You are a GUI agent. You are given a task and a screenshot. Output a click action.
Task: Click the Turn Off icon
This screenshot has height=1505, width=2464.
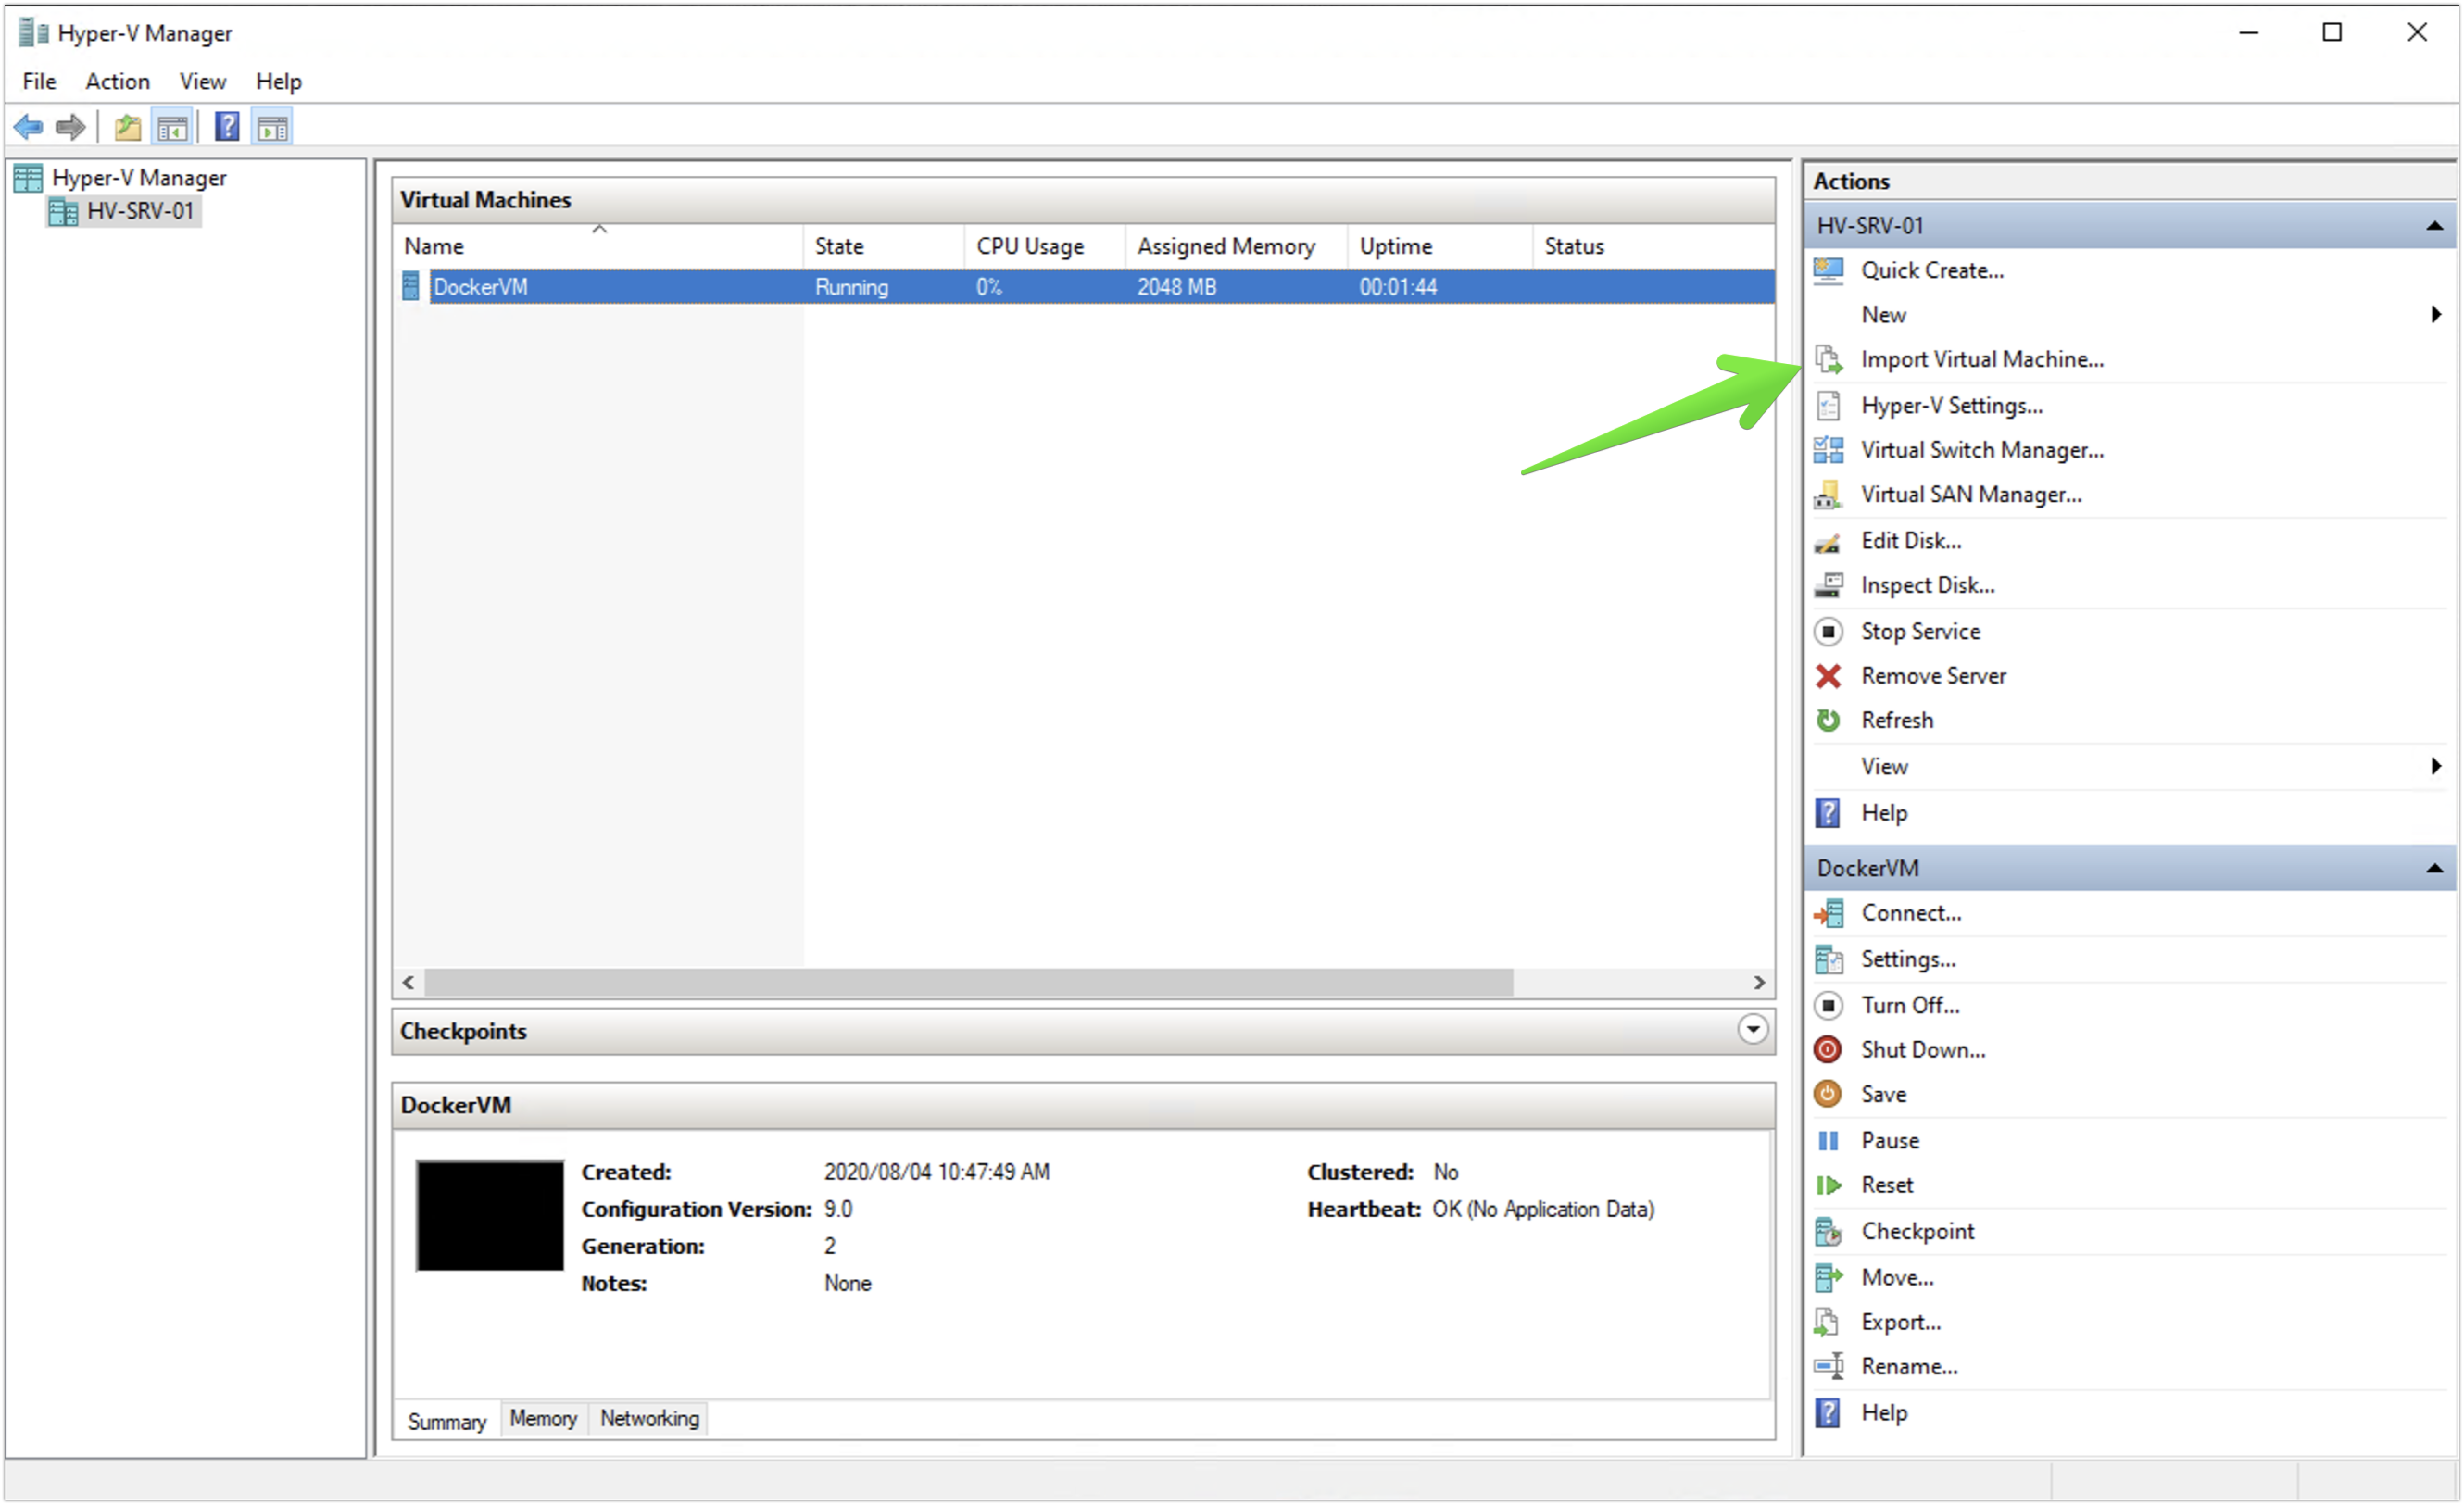point(1828,1005)
